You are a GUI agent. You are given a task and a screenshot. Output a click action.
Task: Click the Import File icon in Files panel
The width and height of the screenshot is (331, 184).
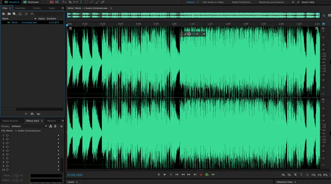[x=9, y=14]
